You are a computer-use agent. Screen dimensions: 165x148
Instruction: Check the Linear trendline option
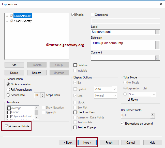[x=9, y=112]
